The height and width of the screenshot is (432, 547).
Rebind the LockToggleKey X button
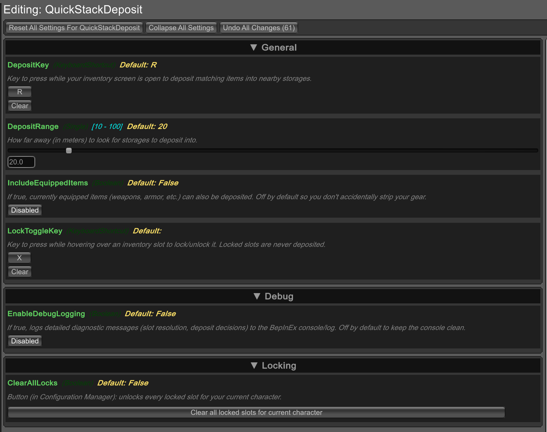pos(19,258)
